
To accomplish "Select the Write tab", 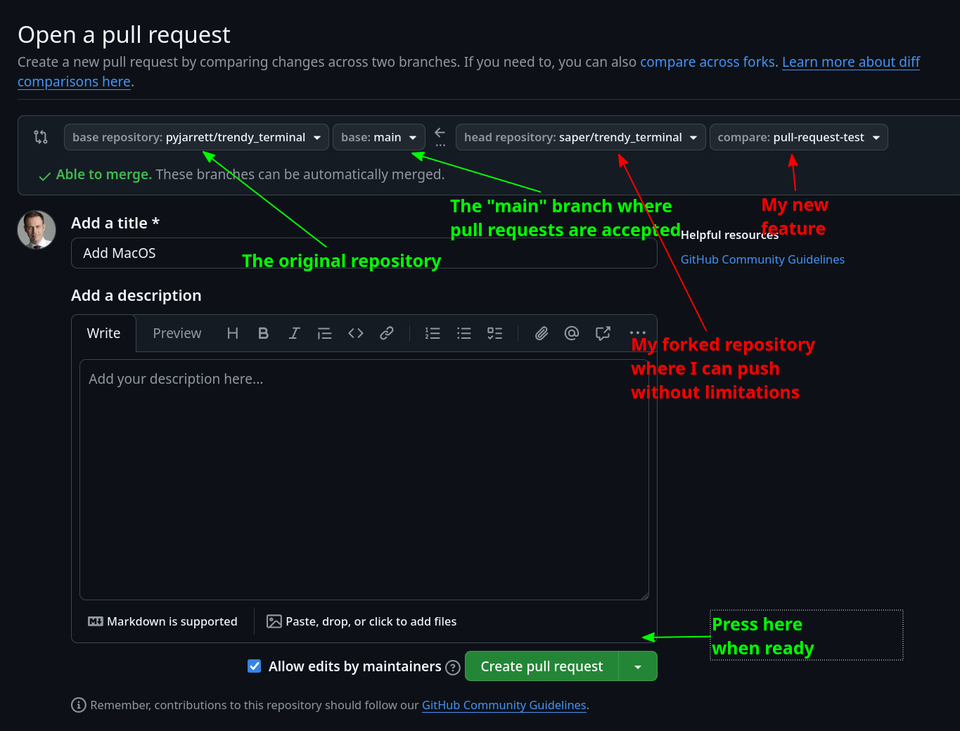I will tap(103, 333).
